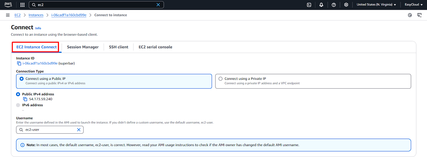Open the AWS home logo
Image resolution: width=427 pixels, height=157 pixels.
click(8, 5)
